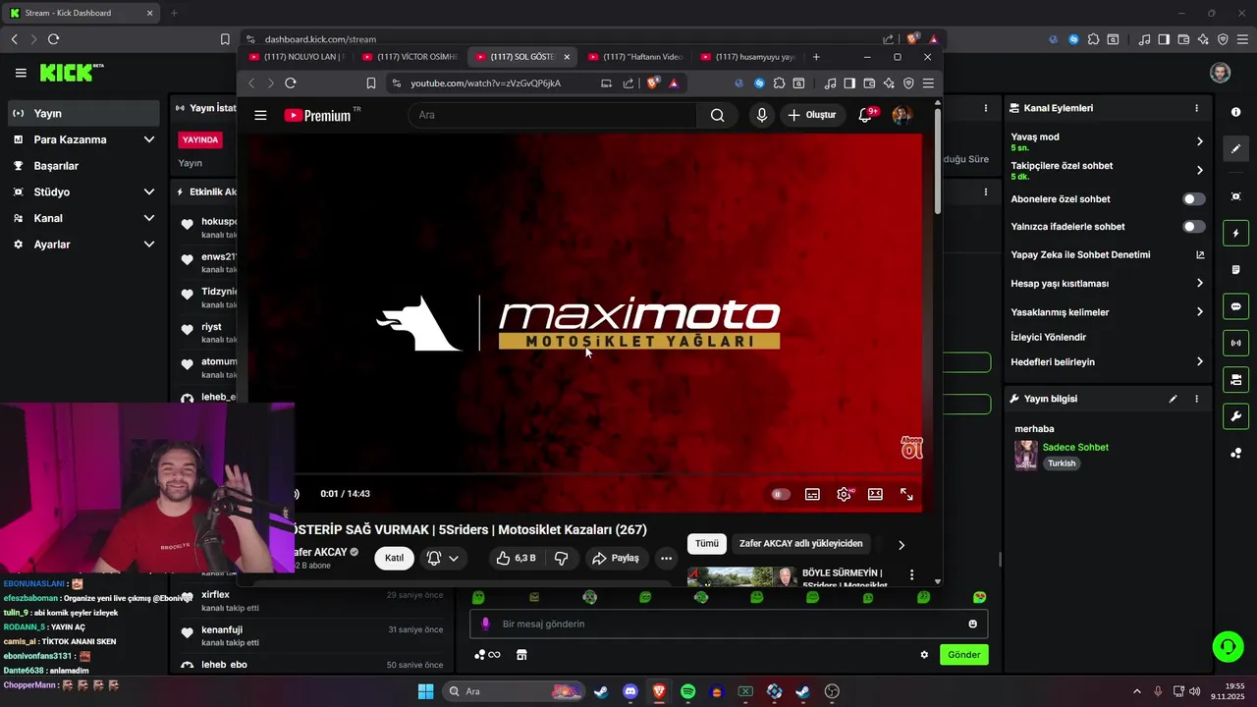This screenshot has width=1257, height=707.
Task: Open Yapay Zeka ile Sohbet Denetimi link
Action: click(1107, 254)
